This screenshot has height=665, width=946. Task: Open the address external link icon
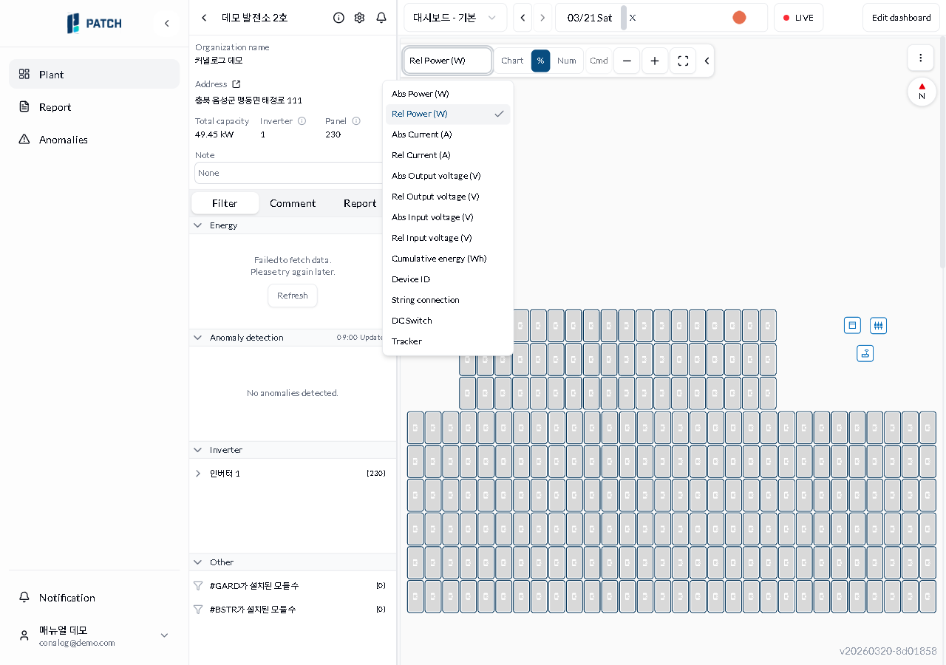click(236, 84)
